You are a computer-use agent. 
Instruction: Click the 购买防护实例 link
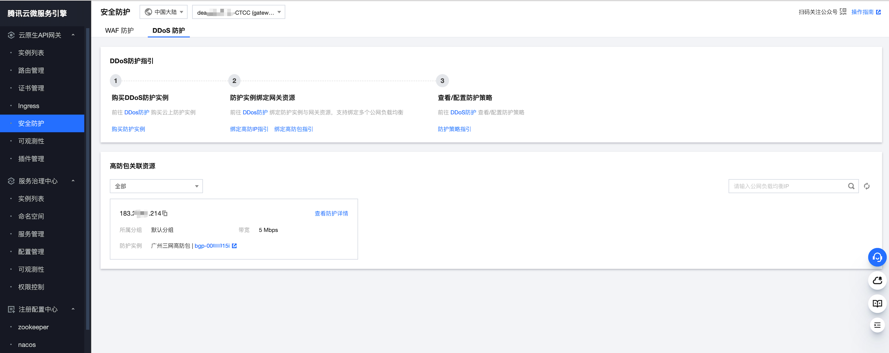click(x=128, y=129)
